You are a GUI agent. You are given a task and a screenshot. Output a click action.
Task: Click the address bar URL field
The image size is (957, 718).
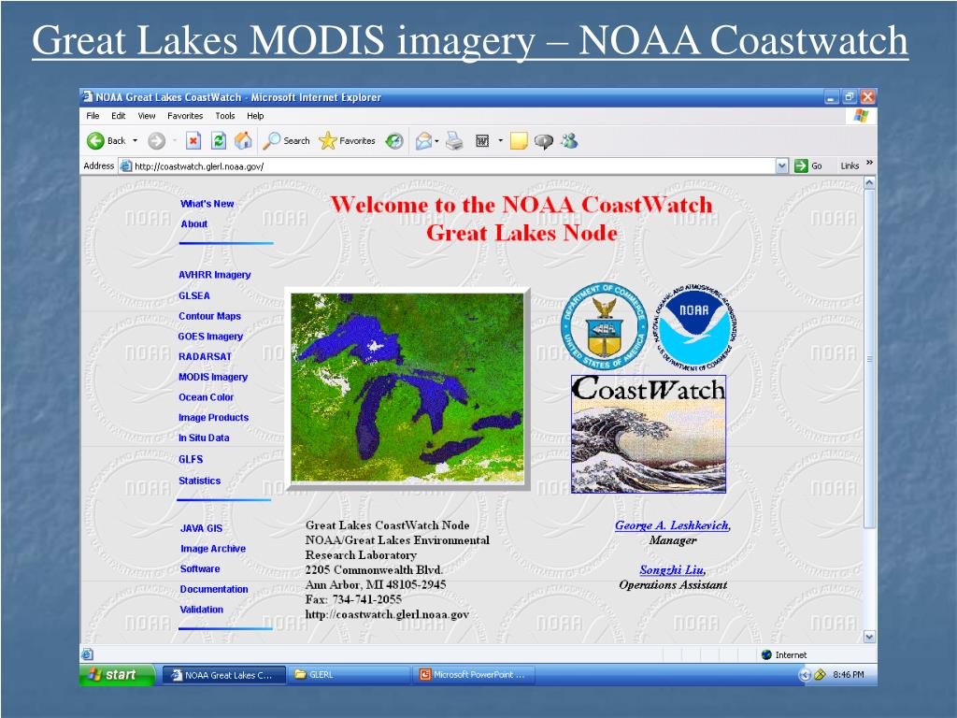point(454,166)
